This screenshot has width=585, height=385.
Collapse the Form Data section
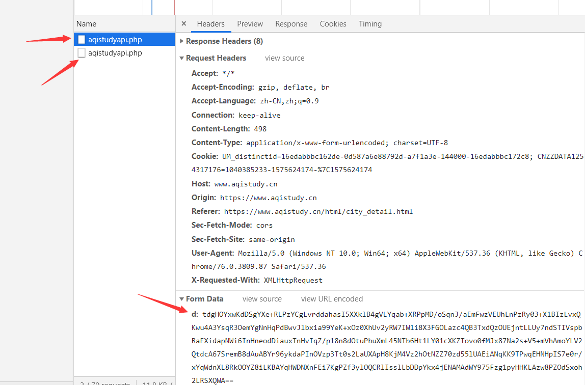click(182, 299)
